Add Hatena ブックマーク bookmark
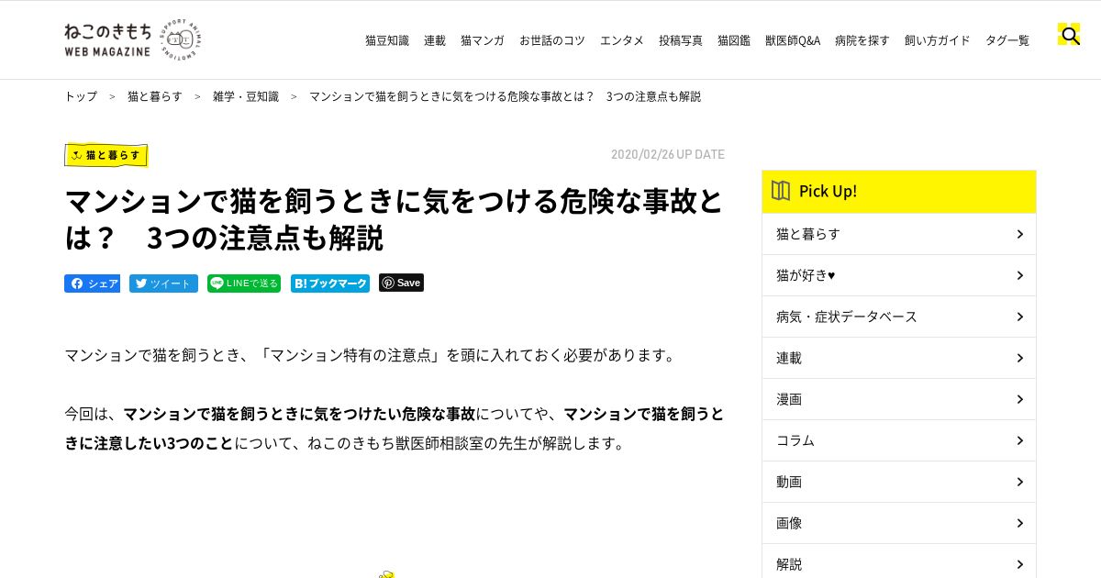 [330, 283]
